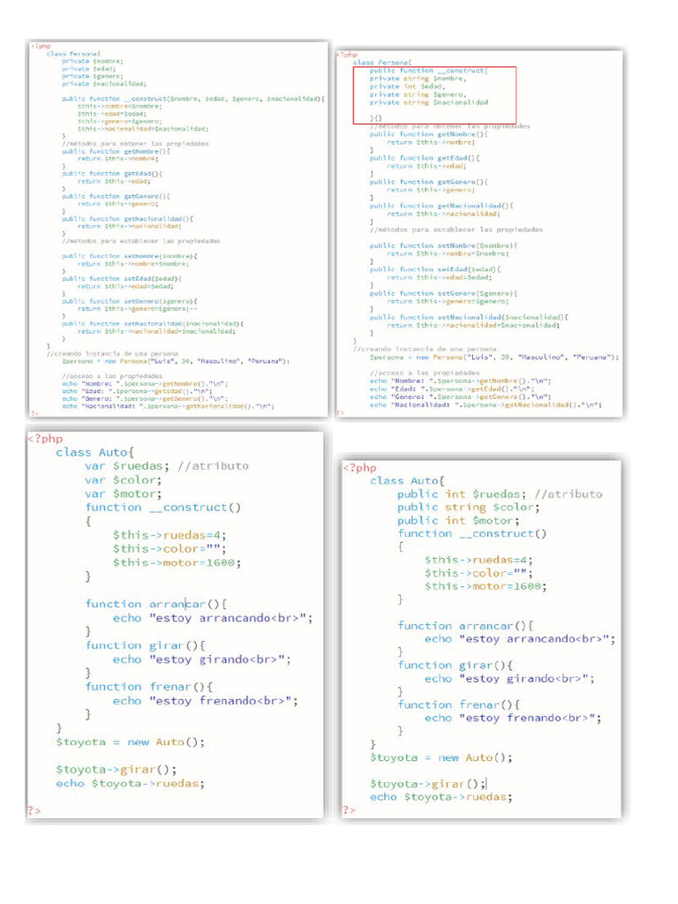Click the "<?php" tag of the left Auto code
Viewport: 678px width, 904px height.
pos(46,438)
